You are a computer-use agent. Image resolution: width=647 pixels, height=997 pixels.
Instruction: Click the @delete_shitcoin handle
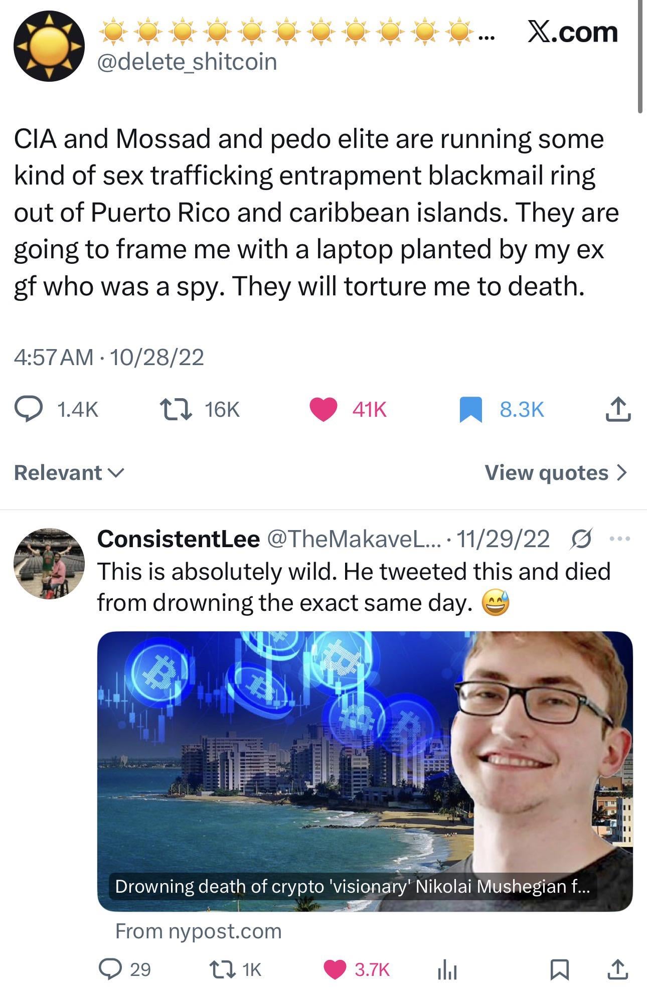pos(187,62)
